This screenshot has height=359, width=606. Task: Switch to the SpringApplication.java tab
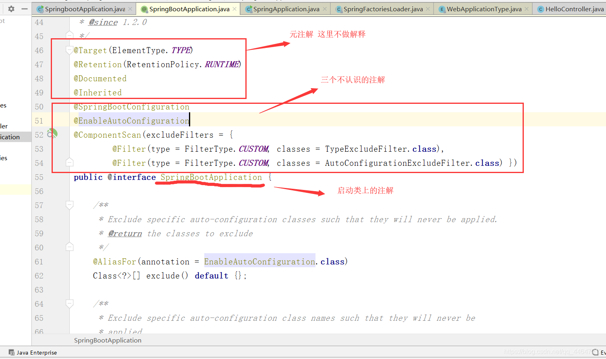286,9
